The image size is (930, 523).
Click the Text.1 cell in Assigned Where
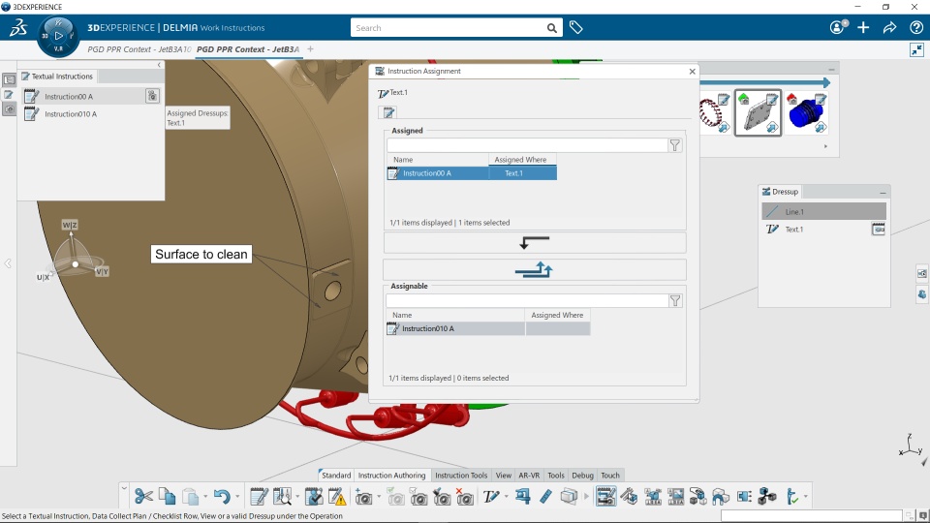[x=522, y=173]
